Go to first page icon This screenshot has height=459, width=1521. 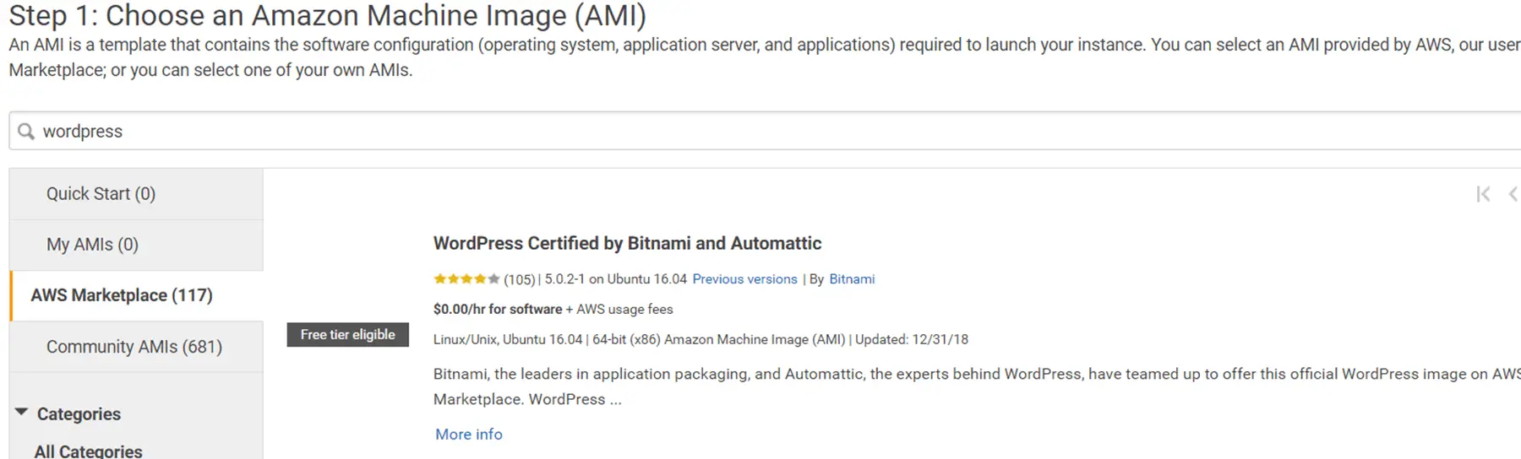pyautogui.click(x=1483, y=194)
